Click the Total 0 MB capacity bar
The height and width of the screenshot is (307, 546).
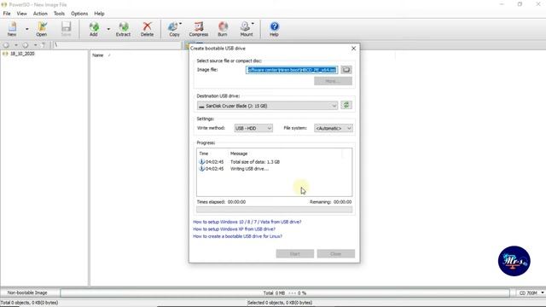(x=285, y=293)
